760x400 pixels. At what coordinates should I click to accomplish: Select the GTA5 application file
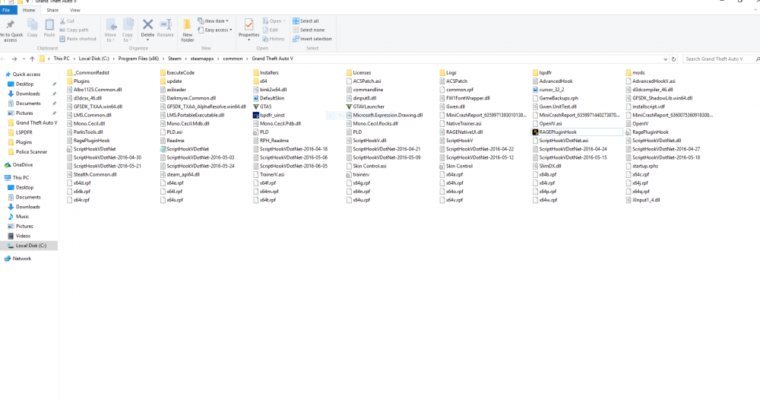(262, 106)
